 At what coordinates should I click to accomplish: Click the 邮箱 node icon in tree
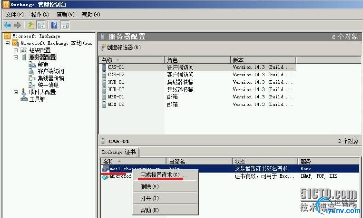pos(32,64)
